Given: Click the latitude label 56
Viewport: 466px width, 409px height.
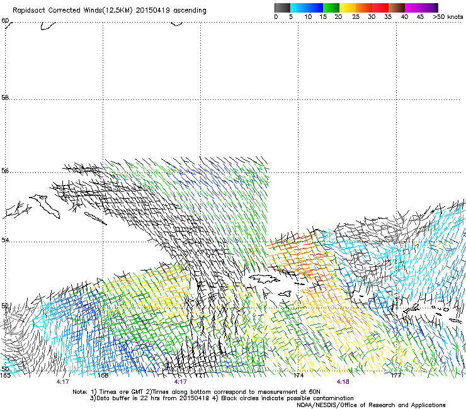Looking at the screenshot, I should (x=5, y=171).
